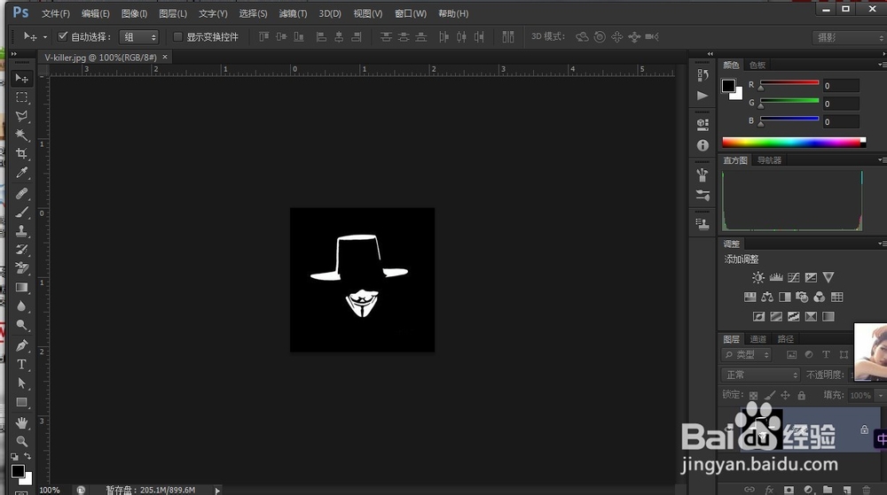Add a Color Balance adjustment
The height and width of the screenshot is (495, 887).
point(767,297)
